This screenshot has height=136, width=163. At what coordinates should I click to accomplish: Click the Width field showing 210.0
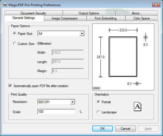tap(68, 53)
